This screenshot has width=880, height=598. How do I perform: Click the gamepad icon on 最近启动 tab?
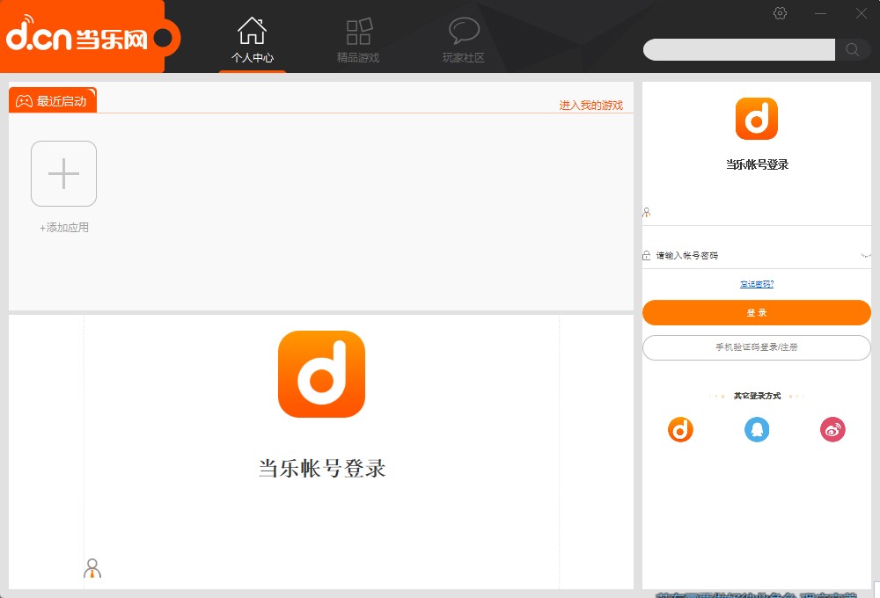click(x=24, y=101)
